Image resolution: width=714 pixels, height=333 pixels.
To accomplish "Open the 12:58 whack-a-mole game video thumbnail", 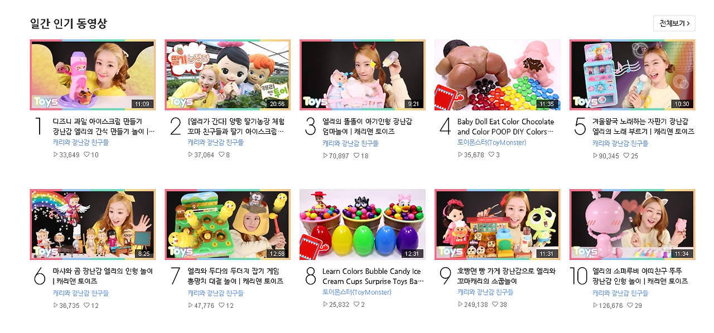I will (228, 224).
